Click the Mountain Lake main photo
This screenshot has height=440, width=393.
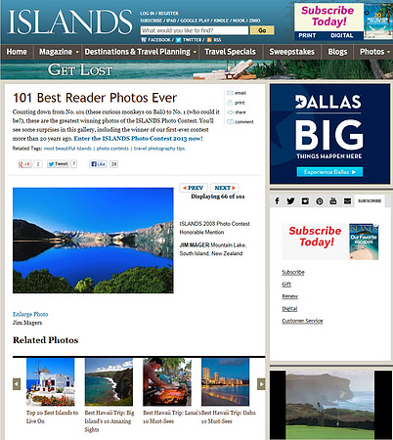point(93,241)
